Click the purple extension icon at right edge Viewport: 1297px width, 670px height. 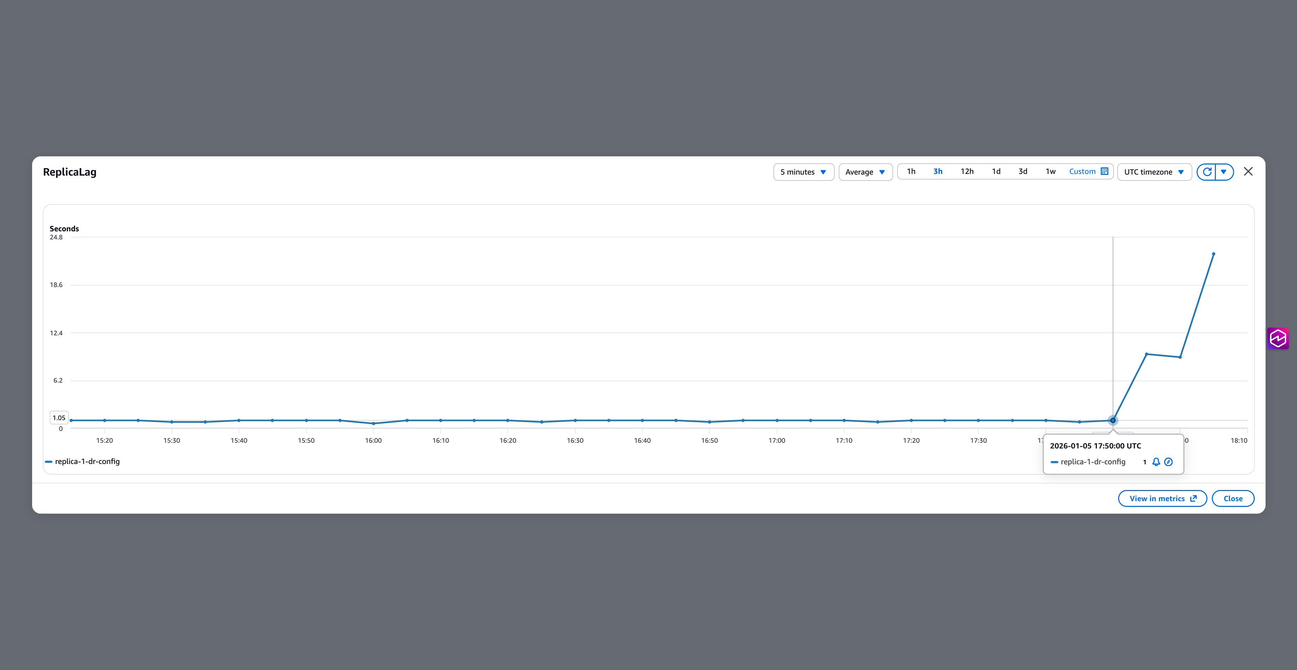coord(1277,338)
